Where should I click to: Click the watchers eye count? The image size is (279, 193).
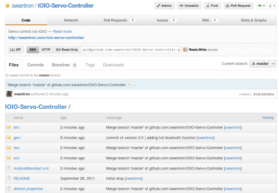click(x=261, y=6)
